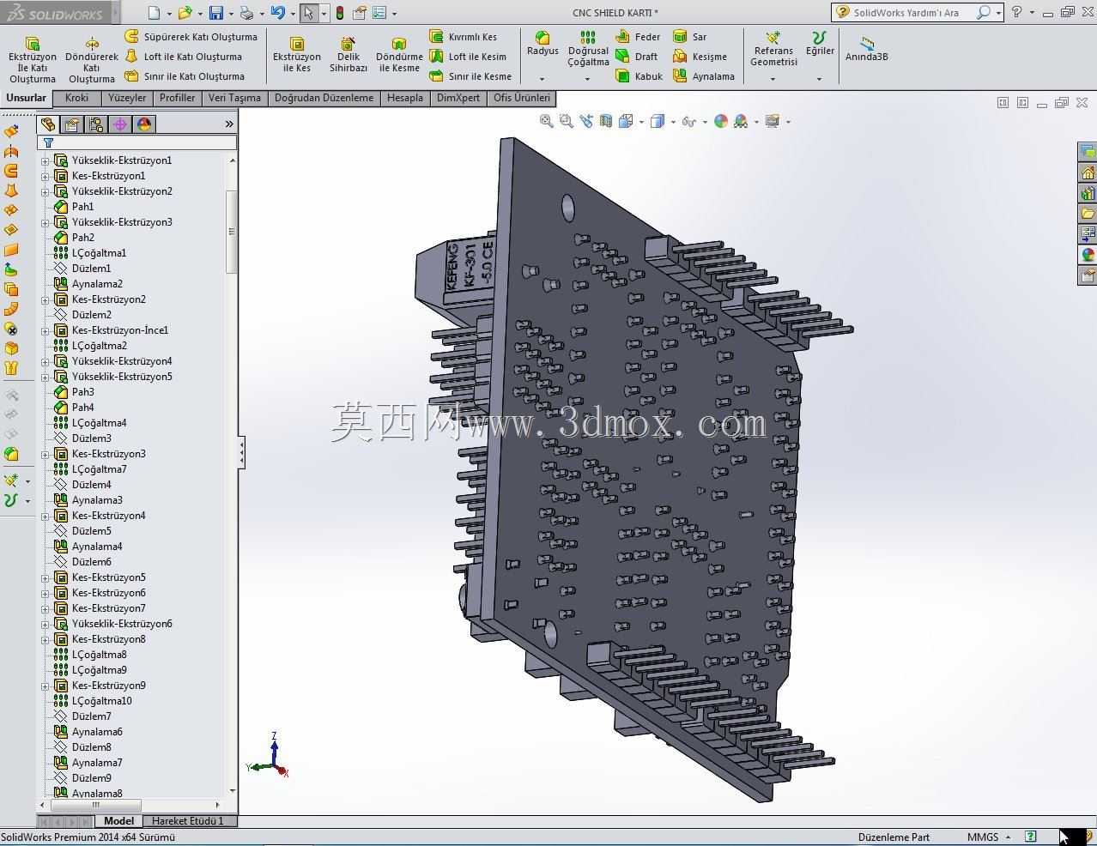The width and height of the screenshot is (1097, 846).
Task: Open the DimXpertManager crosshair tab
Action: (120, 124)
